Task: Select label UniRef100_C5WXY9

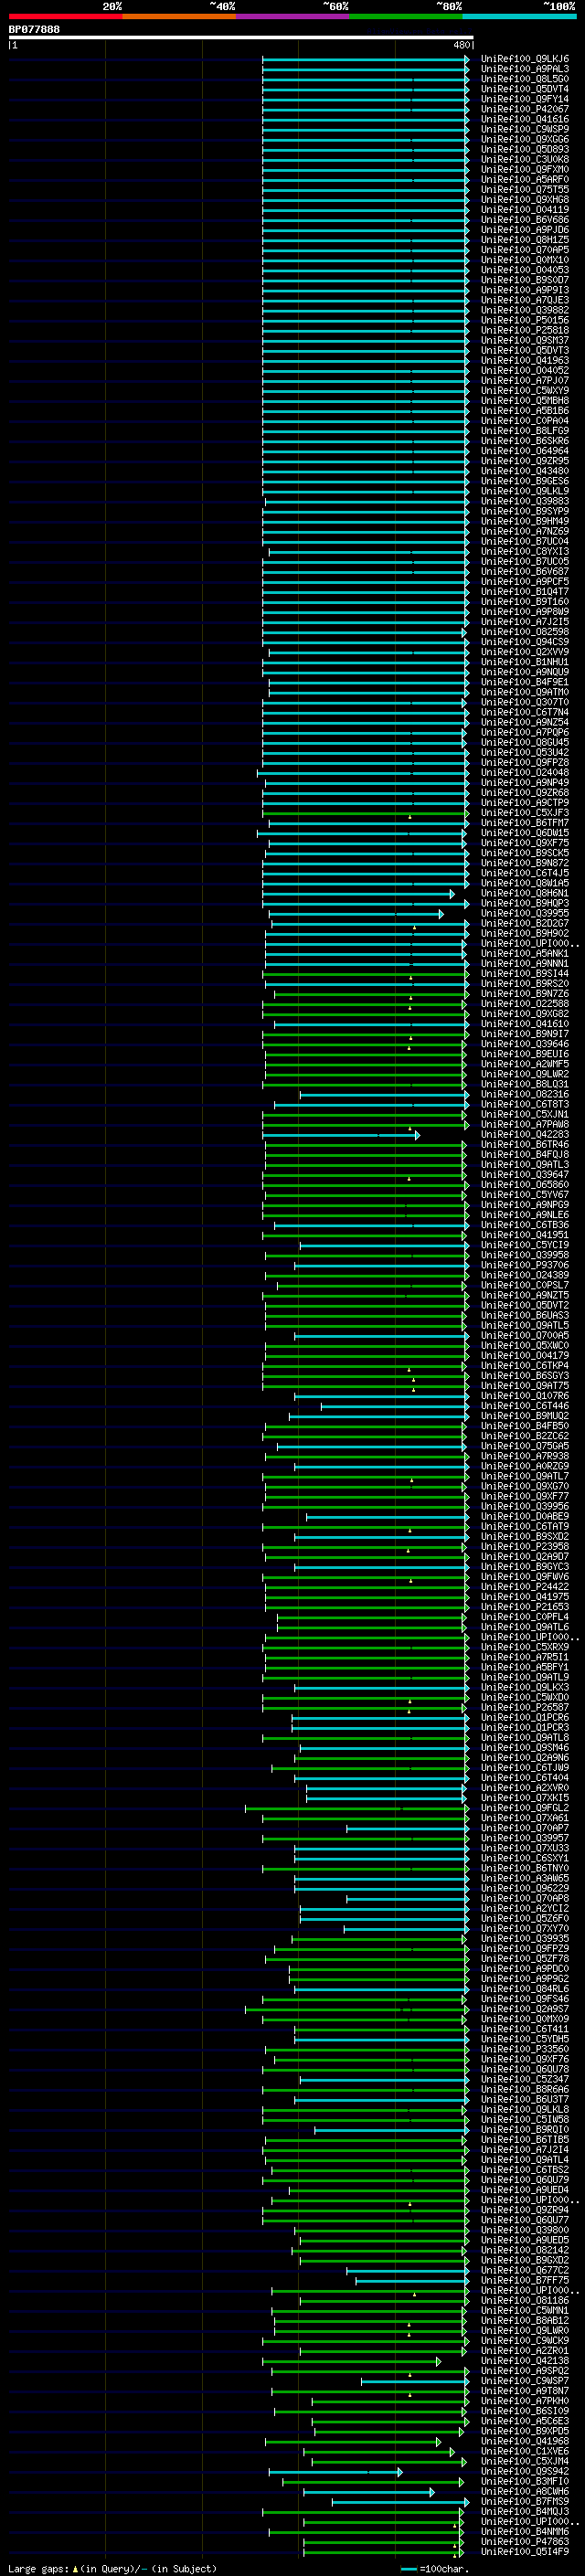Action: tap(525, 390)
